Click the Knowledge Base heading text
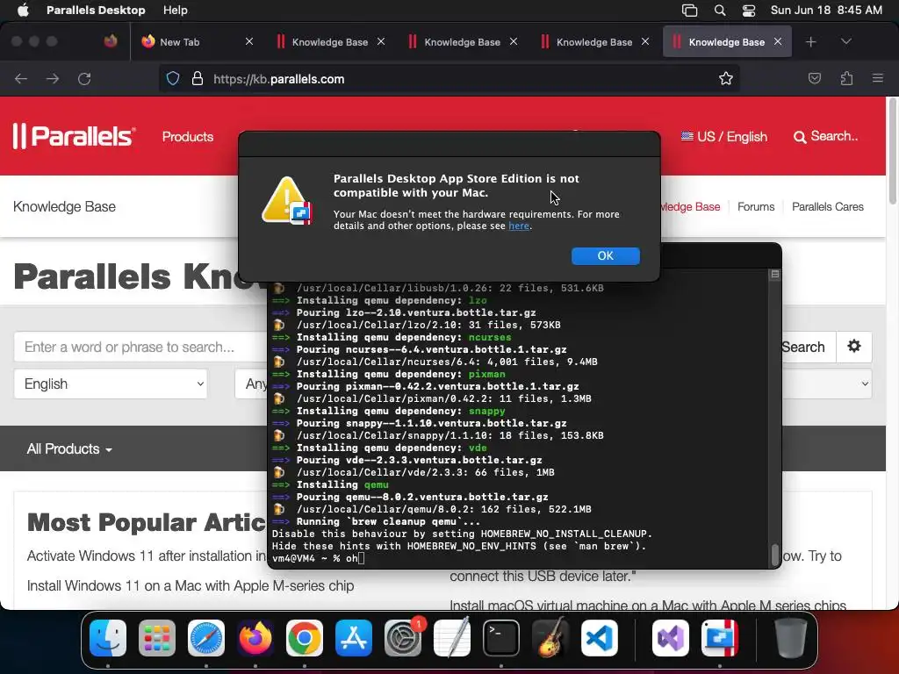 (x=64, y=207)
